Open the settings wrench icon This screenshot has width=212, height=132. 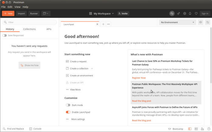pos(184,13)
